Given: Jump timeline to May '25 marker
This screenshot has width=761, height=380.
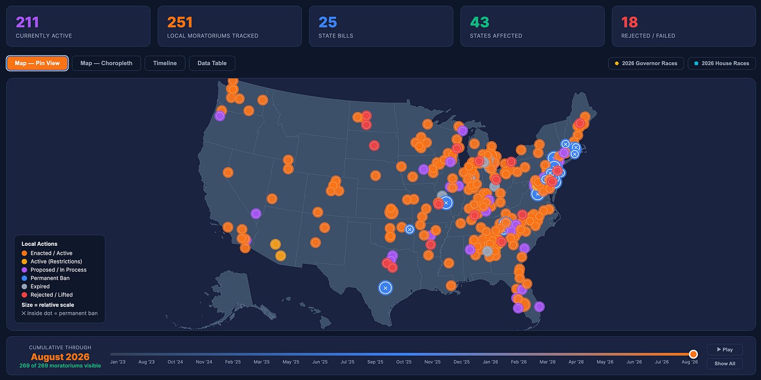Looking at the screenshot, I should coord(290,362).
